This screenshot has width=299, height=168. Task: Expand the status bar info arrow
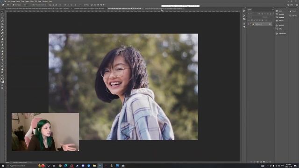point(31,162)
